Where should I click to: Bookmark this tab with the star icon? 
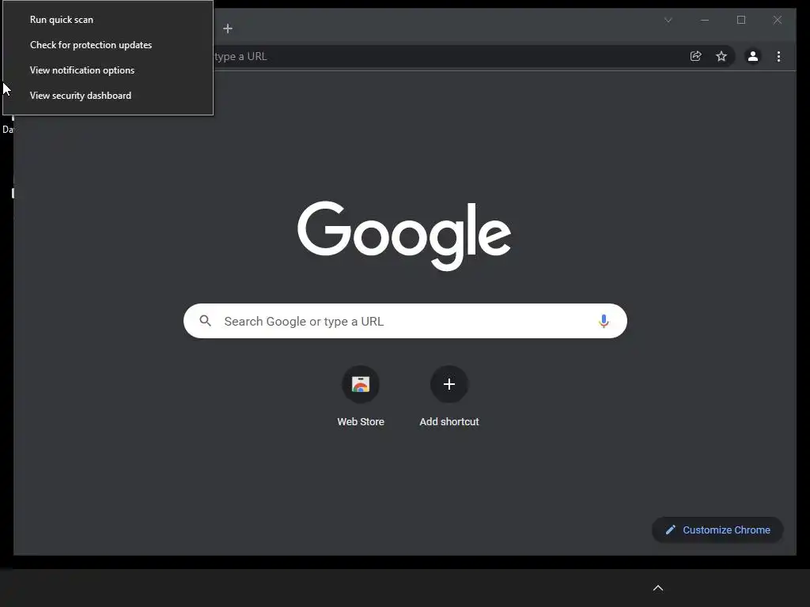[x=721, y=56]
